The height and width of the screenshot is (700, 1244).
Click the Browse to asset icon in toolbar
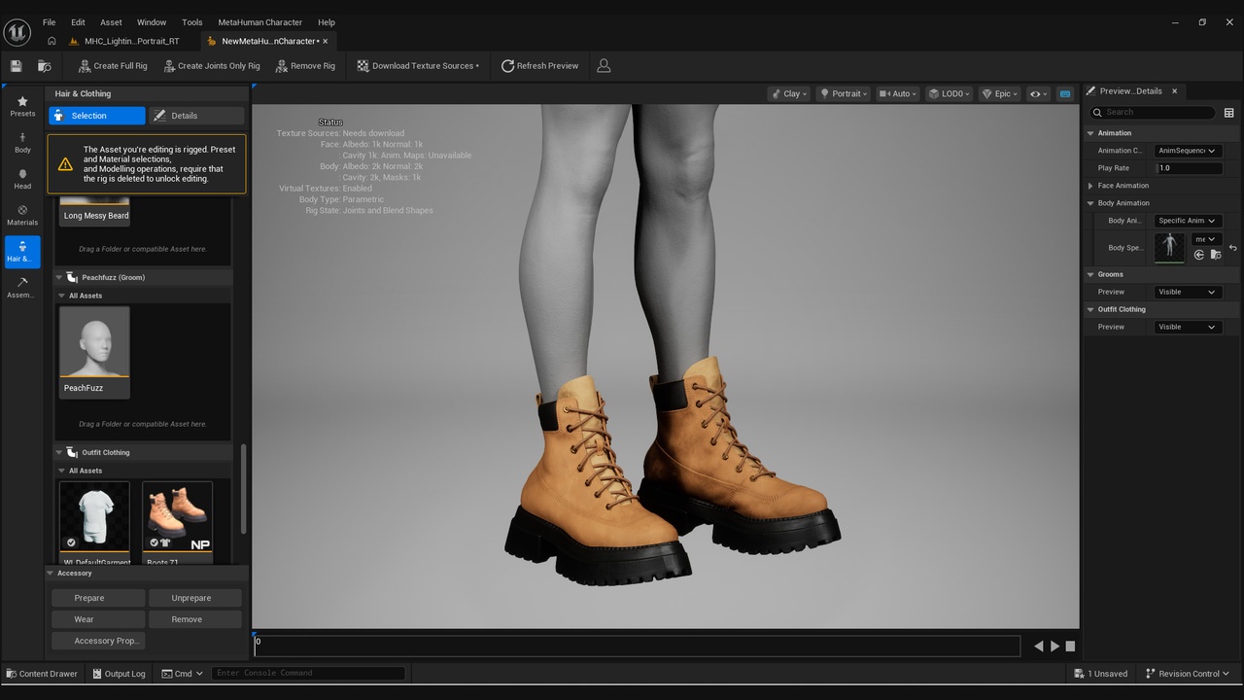44,66
